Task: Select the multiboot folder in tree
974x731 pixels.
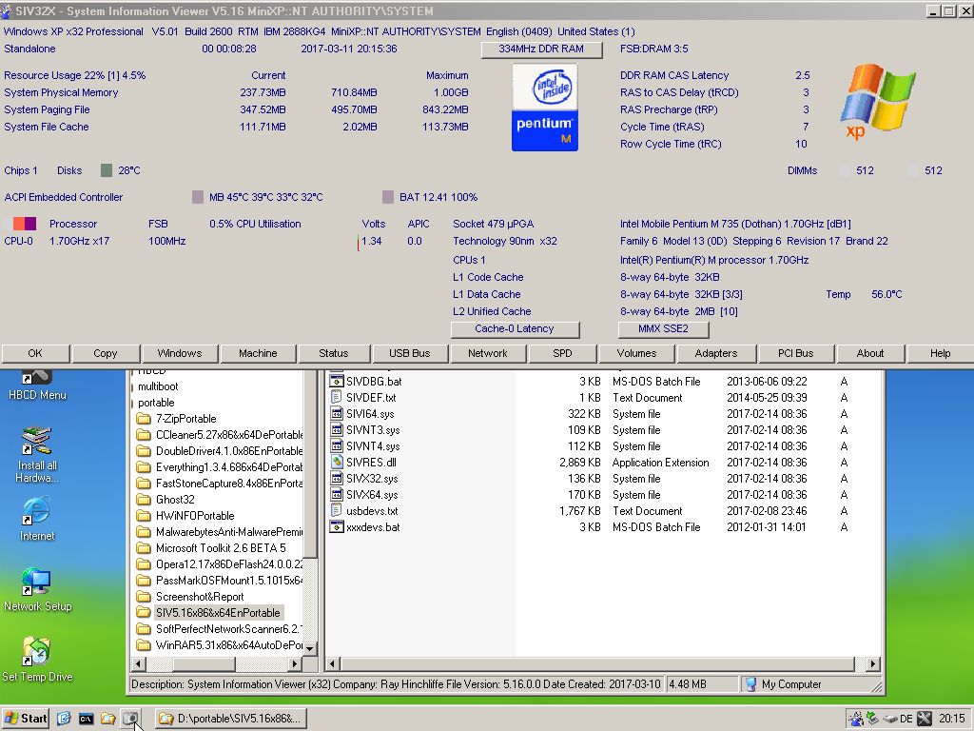Action: (158, 386)
